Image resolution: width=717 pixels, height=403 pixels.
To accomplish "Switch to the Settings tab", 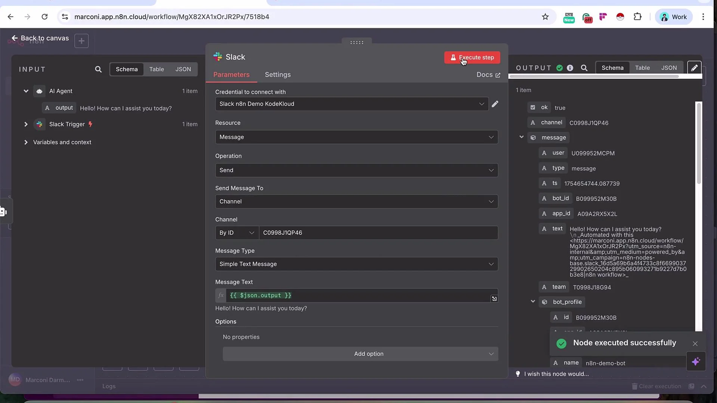I will (x=278, y=75).
